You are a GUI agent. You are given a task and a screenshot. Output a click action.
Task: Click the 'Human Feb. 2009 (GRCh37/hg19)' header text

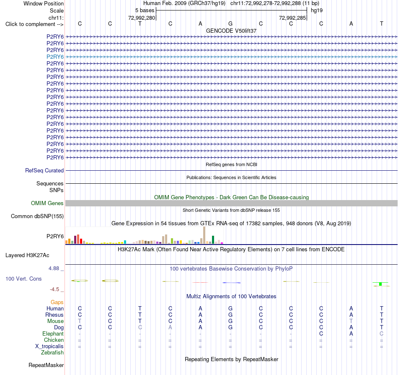tap(184, 3)
